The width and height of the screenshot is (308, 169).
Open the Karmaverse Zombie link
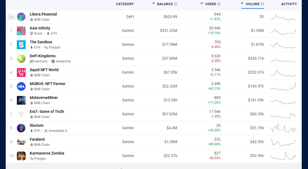pos(47,153)
